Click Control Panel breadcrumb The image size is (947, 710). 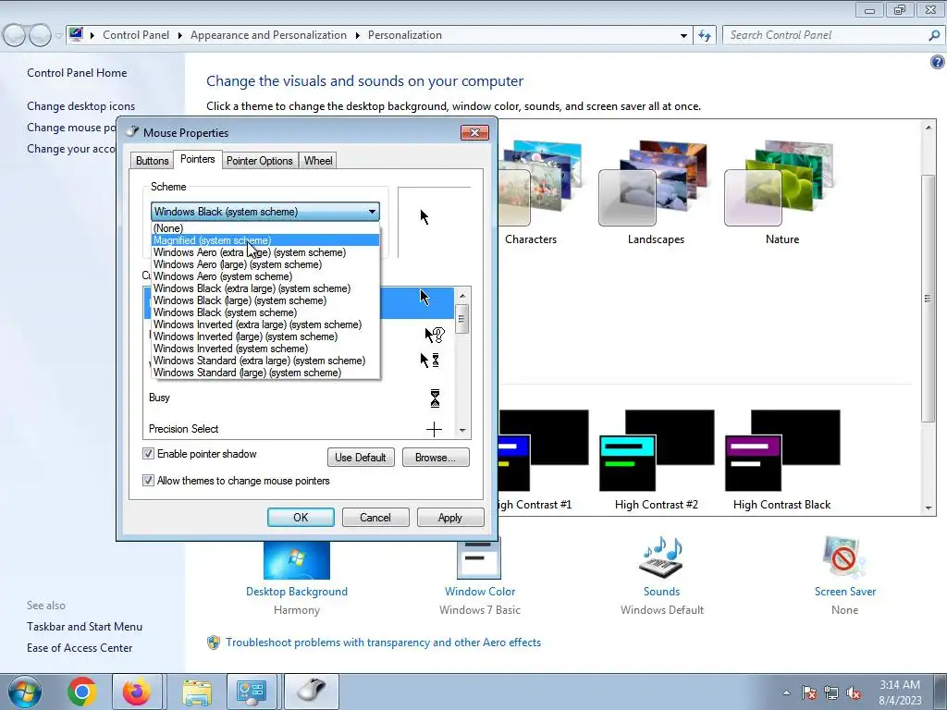pyautogui.click(x=136, y=35)
